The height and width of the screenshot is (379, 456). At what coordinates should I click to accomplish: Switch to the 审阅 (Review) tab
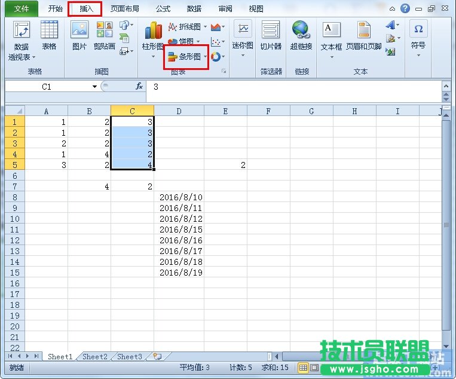tap(225, 9)
